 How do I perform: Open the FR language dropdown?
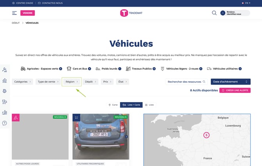tap(246, 3)
